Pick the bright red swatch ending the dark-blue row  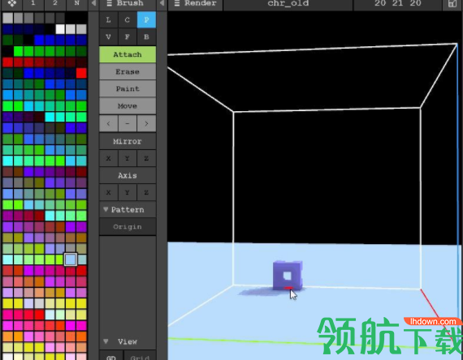point(81,73)
